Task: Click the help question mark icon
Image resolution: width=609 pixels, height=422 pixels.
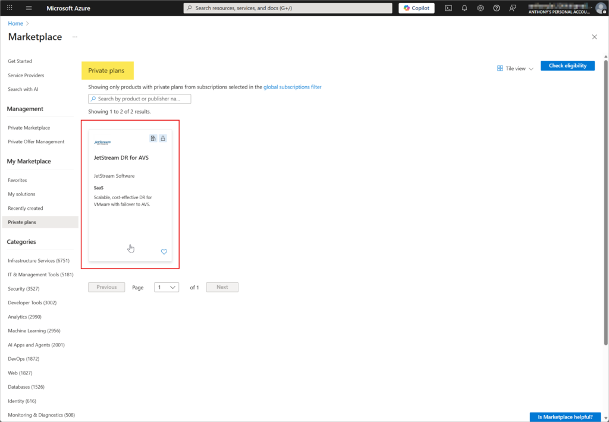Action: click(x=497, y=8)
